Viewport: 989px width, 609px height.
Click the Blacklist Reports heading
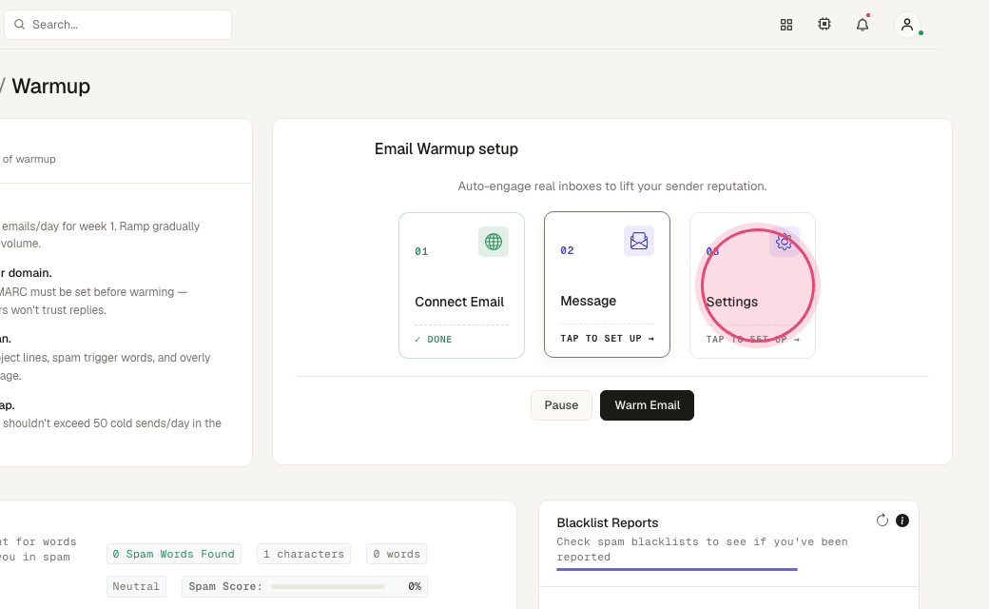coord(608,522)
